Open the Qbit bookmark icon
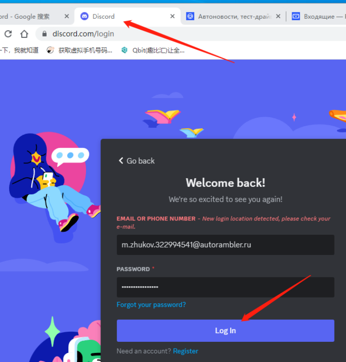Image resolution: width=346 pixels, height=362 pixels. [124, 50]
